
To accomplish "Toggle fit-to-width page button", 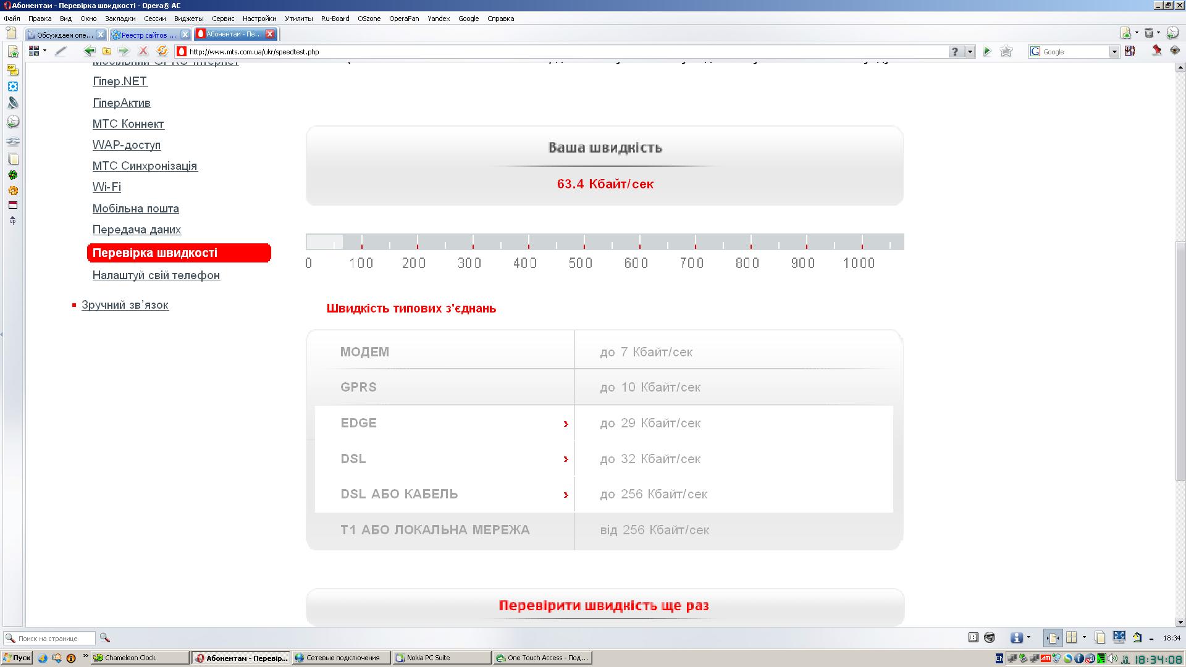I will tap(1052, 638).
